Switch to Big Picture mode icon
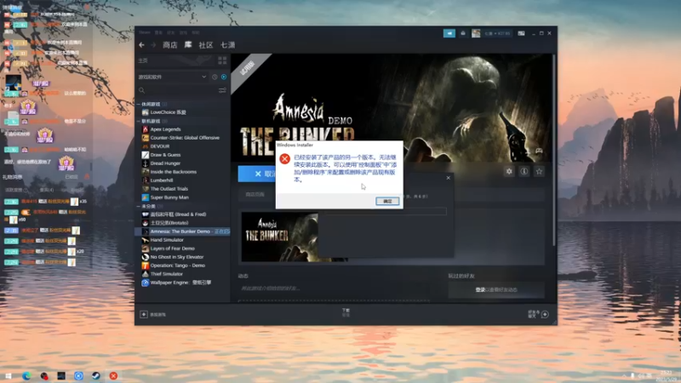 point(521,33)
